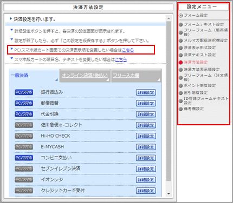Open 詳細設定 for コンビニ支払い
This screenshot has width=233, height=203.
tap(146, 158)
